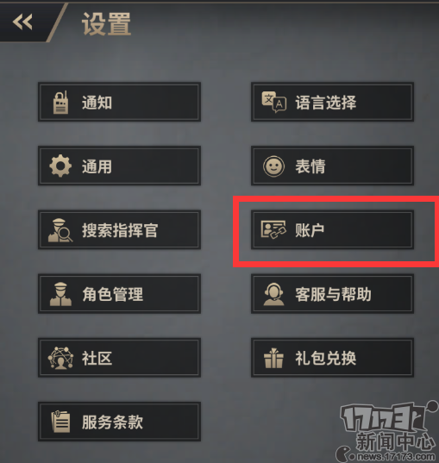Click the headset customer service icon
This screenshot has width=439, height=463.
click(x=274, y=294)
